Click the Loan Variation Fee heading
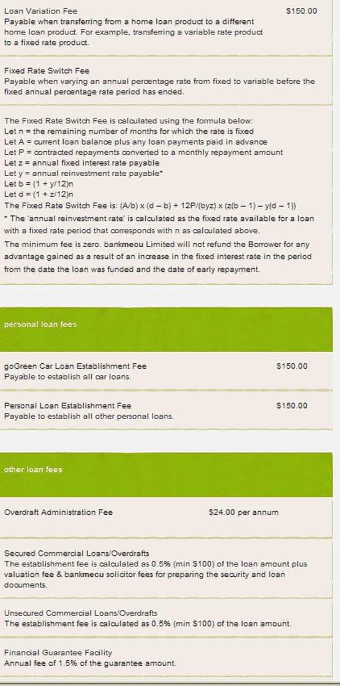Screen dimensions: 340x686 tap(40, 11)
